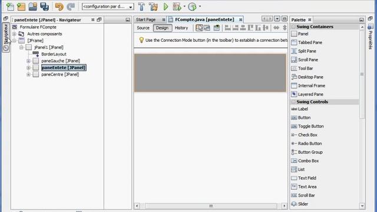Click the design horizontal scrollbar right arrow

coord(284,206)
